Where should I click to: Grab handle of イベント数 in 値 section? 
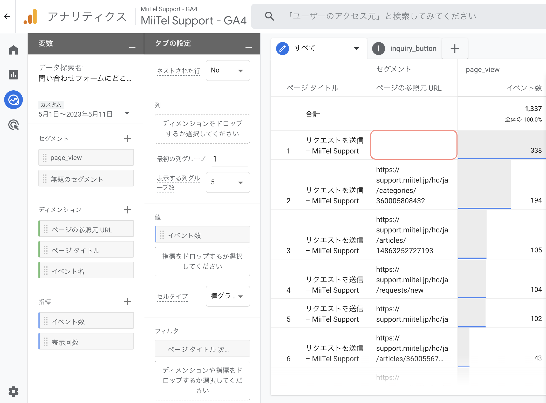pyautogui.click(x=162, y=234)
